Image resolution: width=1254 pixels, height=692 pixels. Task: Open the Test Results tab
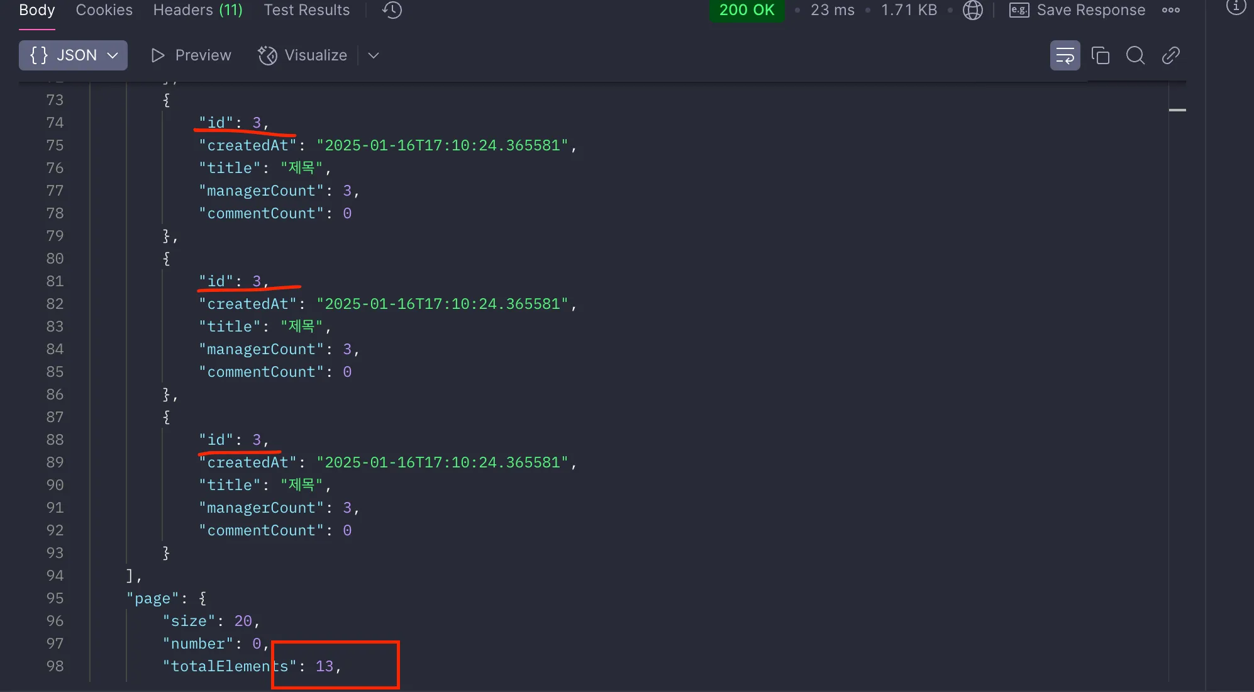[x=306, y=10]
